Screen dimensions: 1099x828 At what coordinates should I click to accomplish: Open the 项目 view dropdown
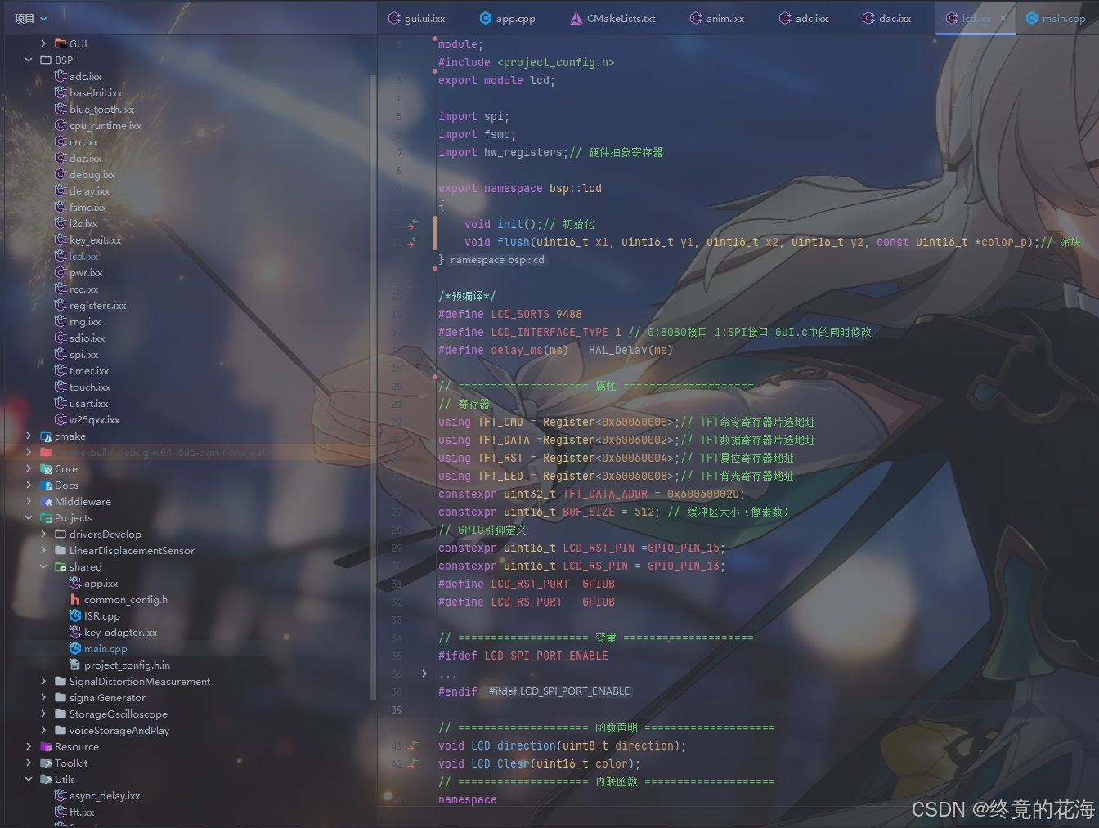(x=30, y=18)
